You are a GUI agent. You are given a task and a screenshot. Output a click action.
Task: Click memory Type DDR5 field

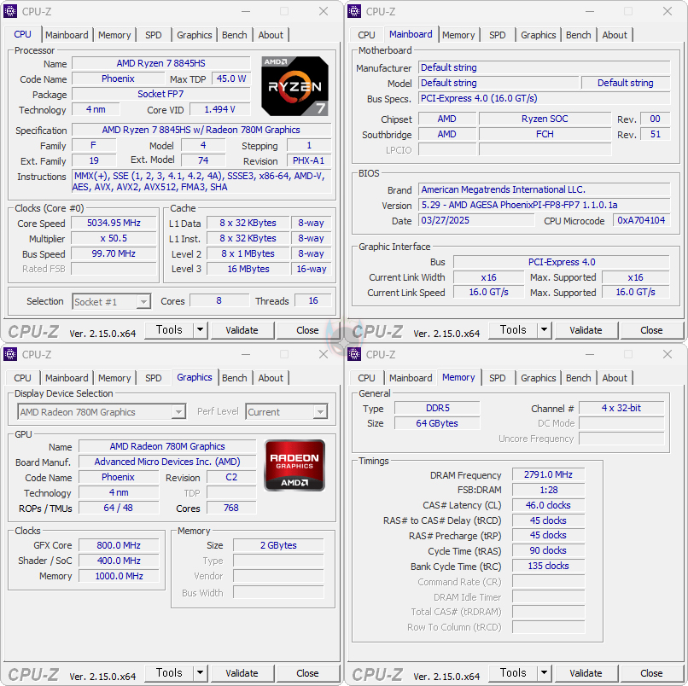[437, 408]
